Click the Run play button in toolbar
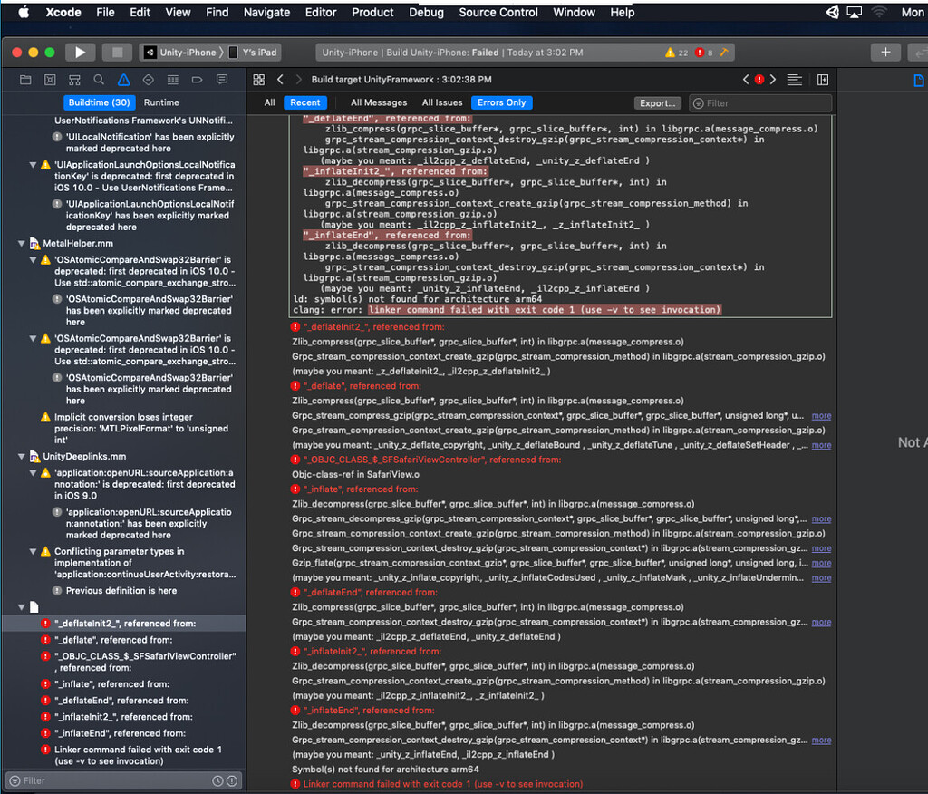928x794 pixels. click(x=81, y=52)
